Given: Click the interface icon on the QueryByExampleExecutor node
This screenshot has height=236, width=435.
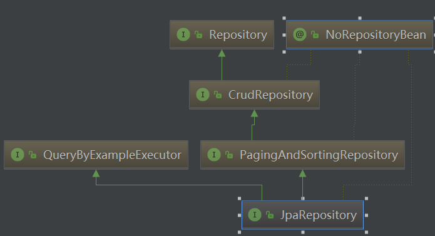Looking at the screenshot, I should tap(18, 155).
